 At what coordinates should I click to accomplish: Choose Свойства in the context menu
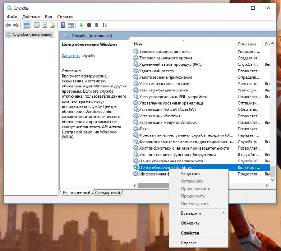click(x=199, y=233)
